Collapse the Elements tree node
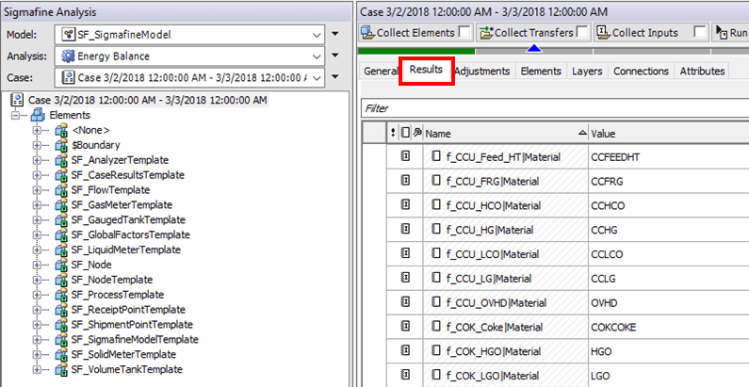 tap(17, 115)
